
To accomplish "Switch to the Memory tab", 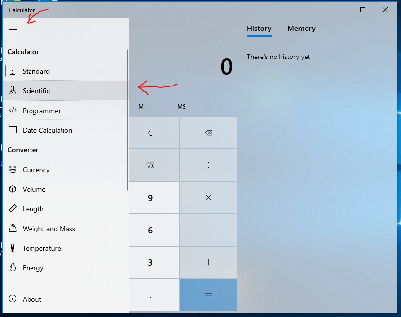I will coord(302,29).
